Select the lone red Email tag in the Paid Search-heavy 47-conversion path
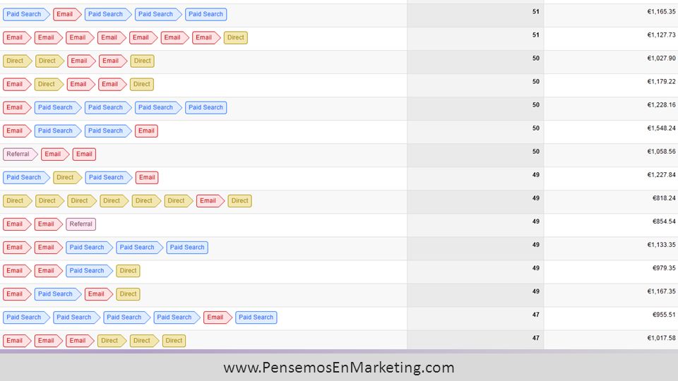678x381 pixels. point(218,317)
